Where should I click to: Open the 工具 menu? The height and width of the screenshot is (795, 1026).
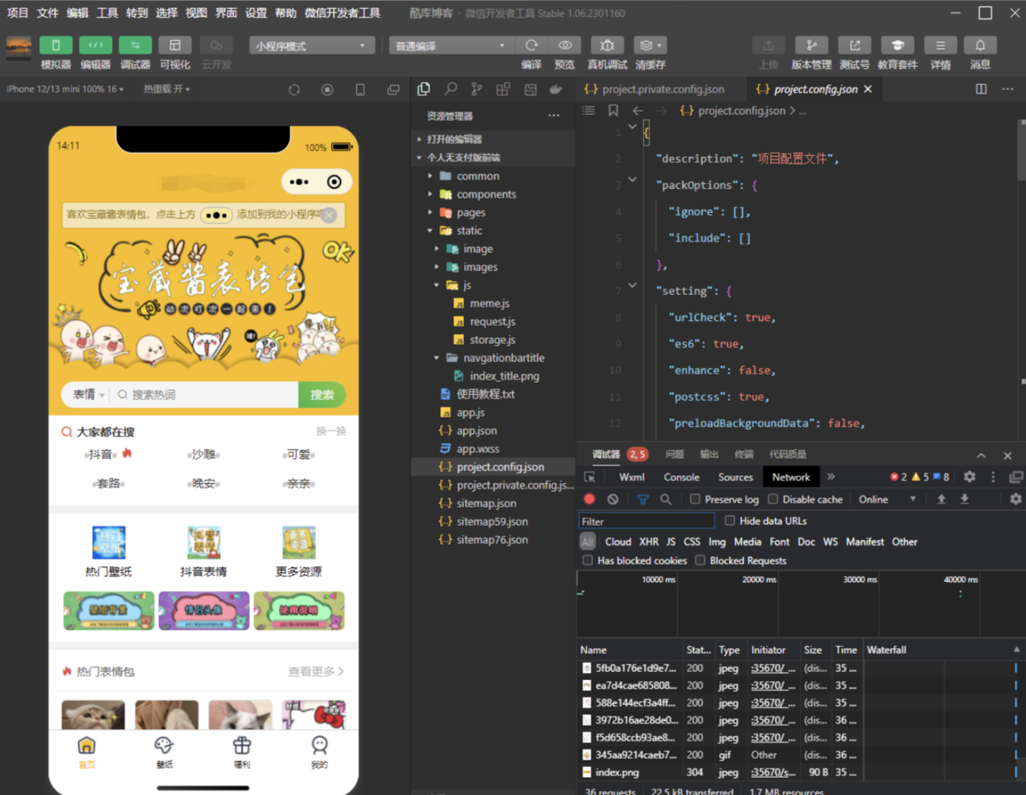click(x=107, y=13)
